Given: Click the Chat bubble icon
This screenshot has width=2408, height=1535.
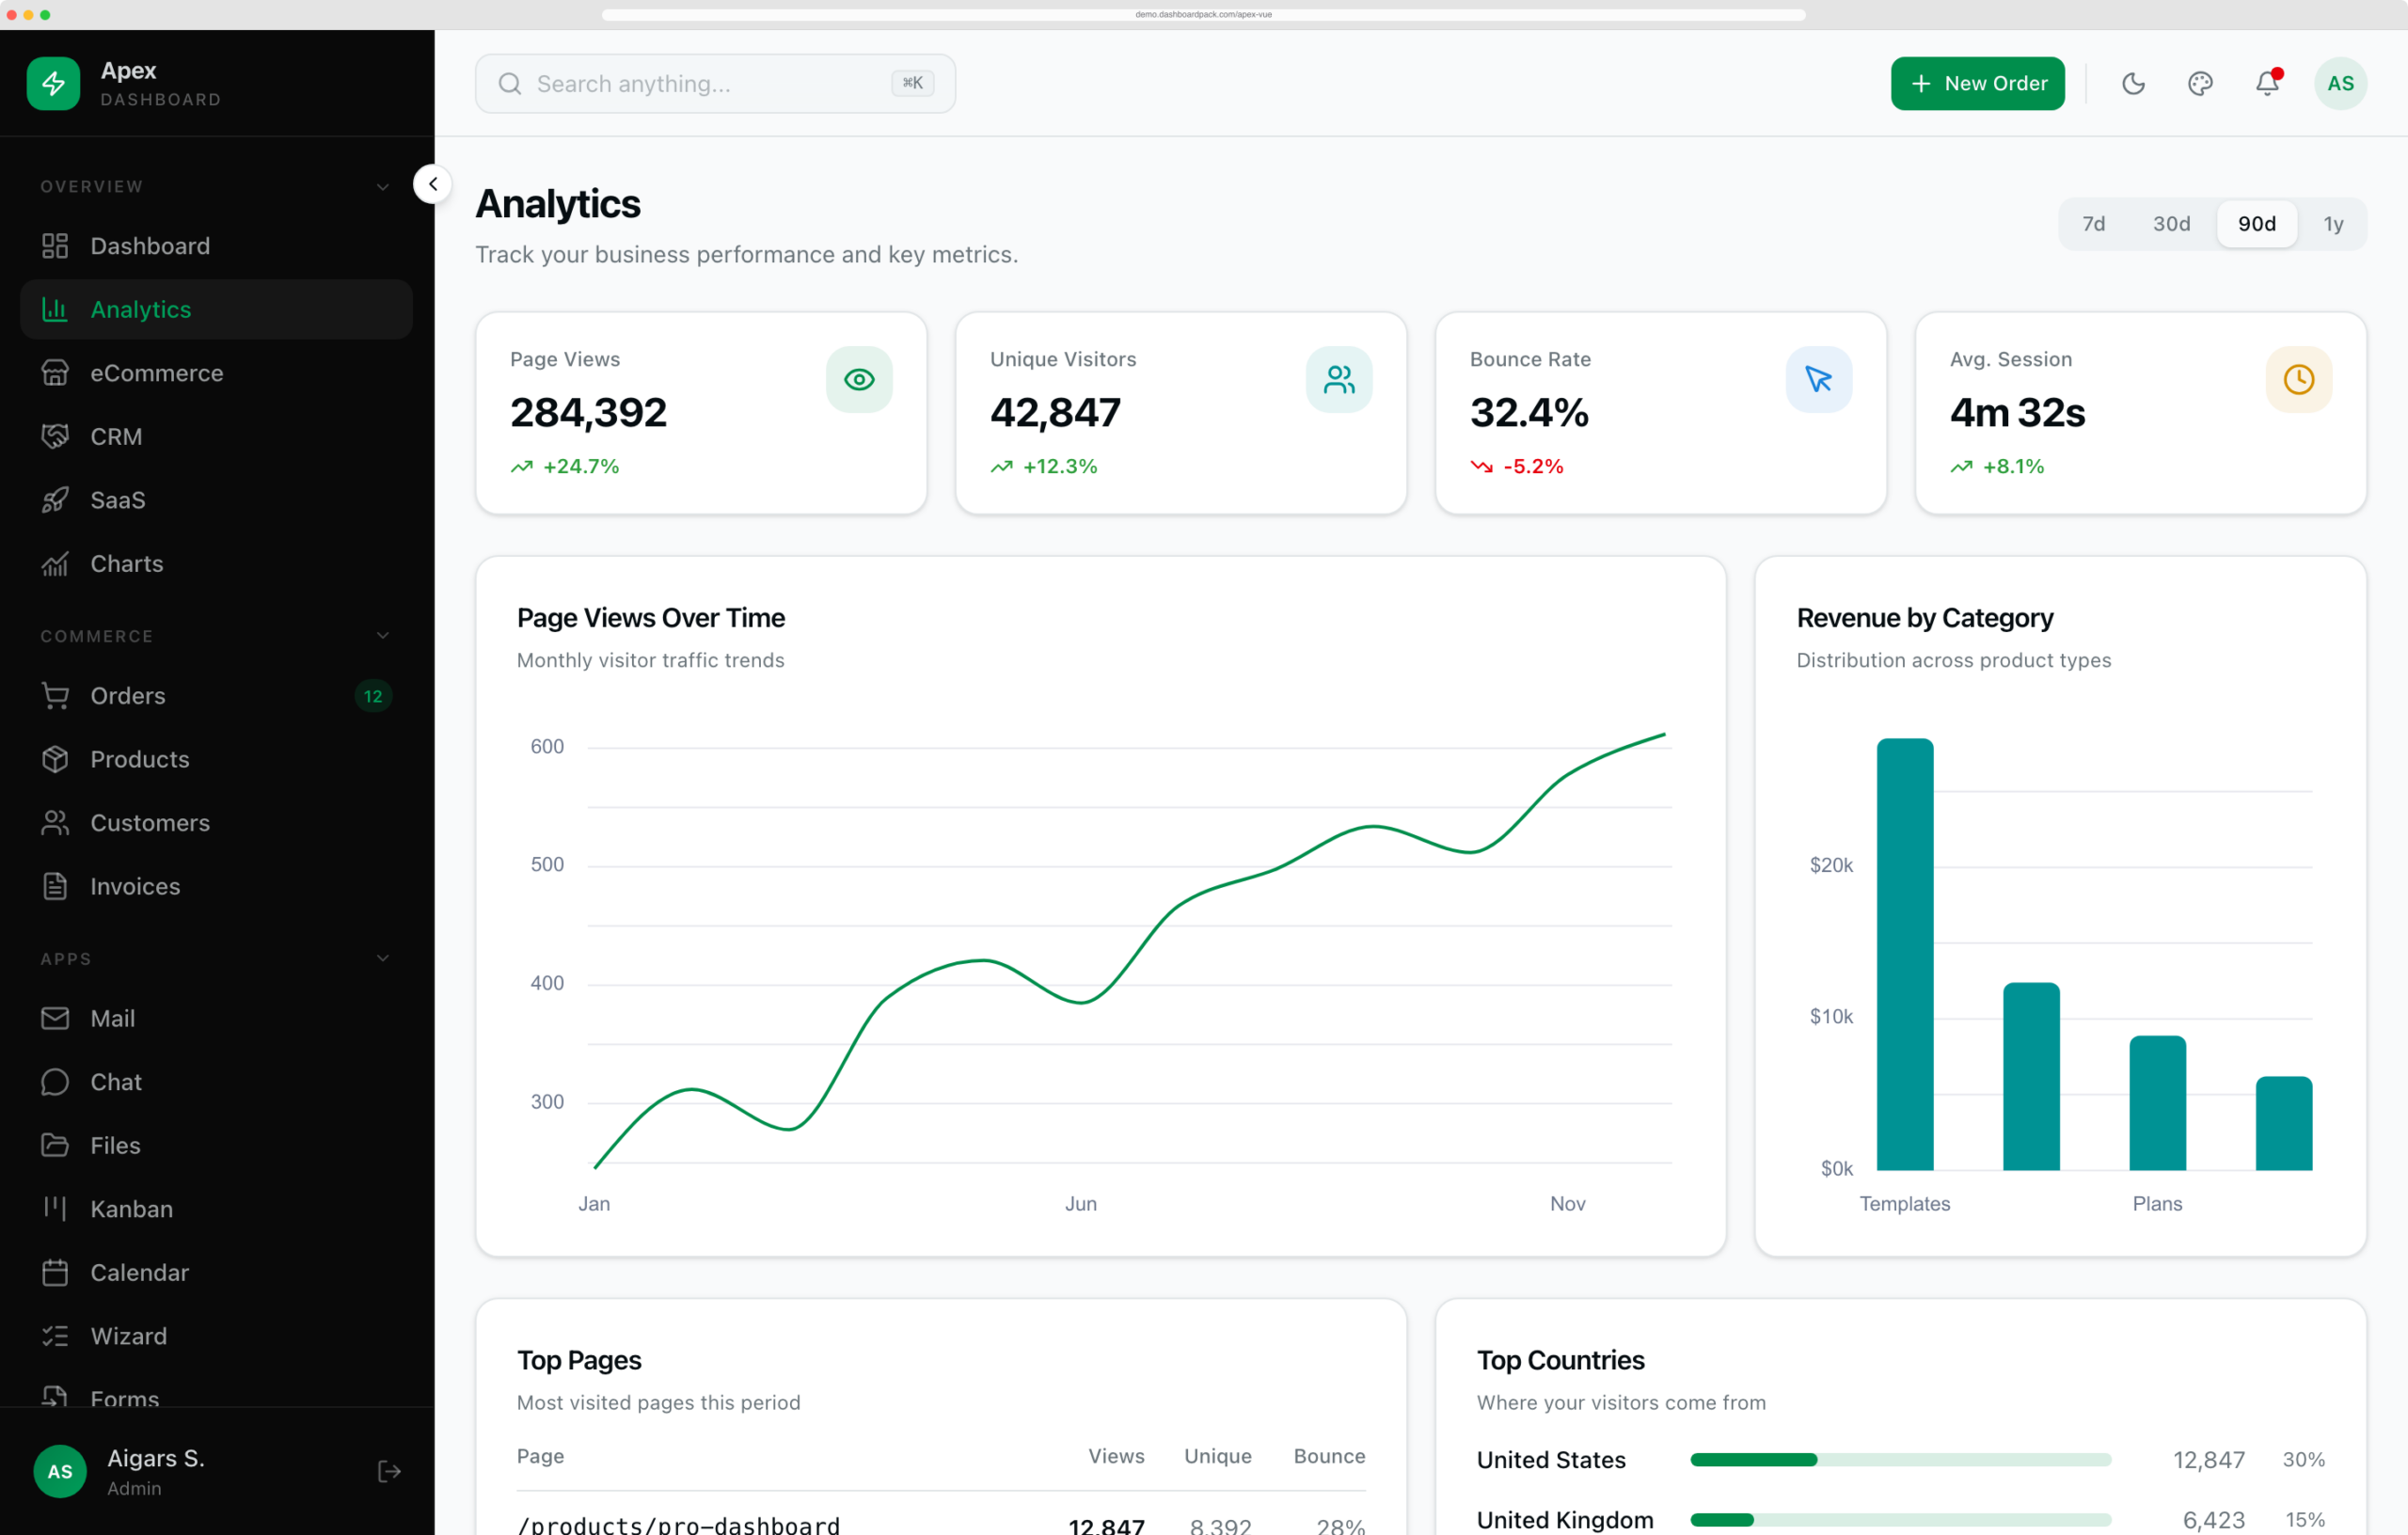Looking at the screenshot, I should click(55, 1082).
